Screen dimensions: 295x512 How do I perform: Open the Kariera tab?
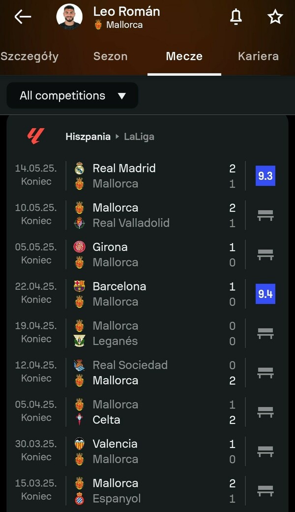(x=258, y=56)
